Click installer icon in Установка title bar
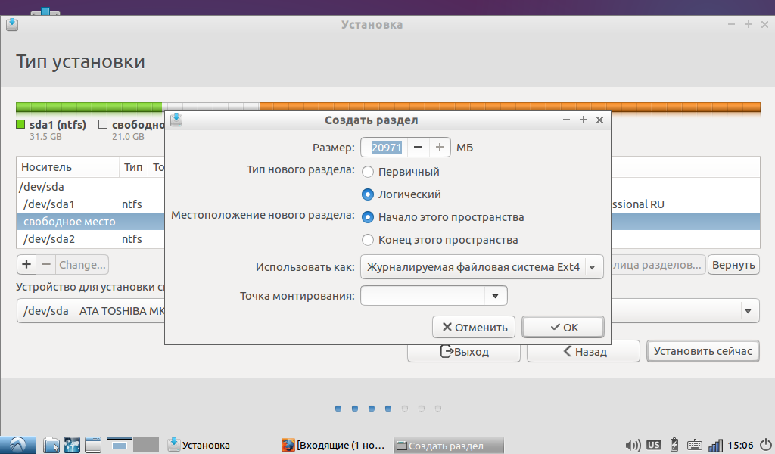The height and width of the screenshot is (454, 775). pyautogui.click(x=12, y=24)
